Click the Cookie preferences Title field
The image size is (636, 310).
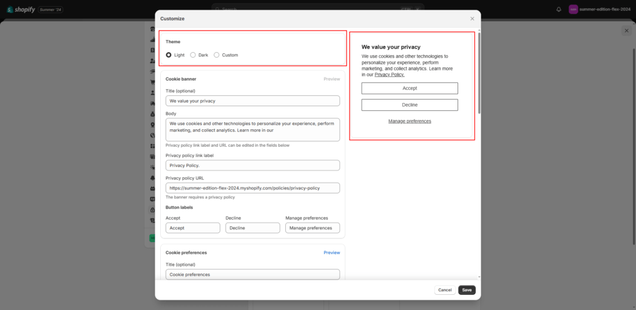(x=252, y=274)
